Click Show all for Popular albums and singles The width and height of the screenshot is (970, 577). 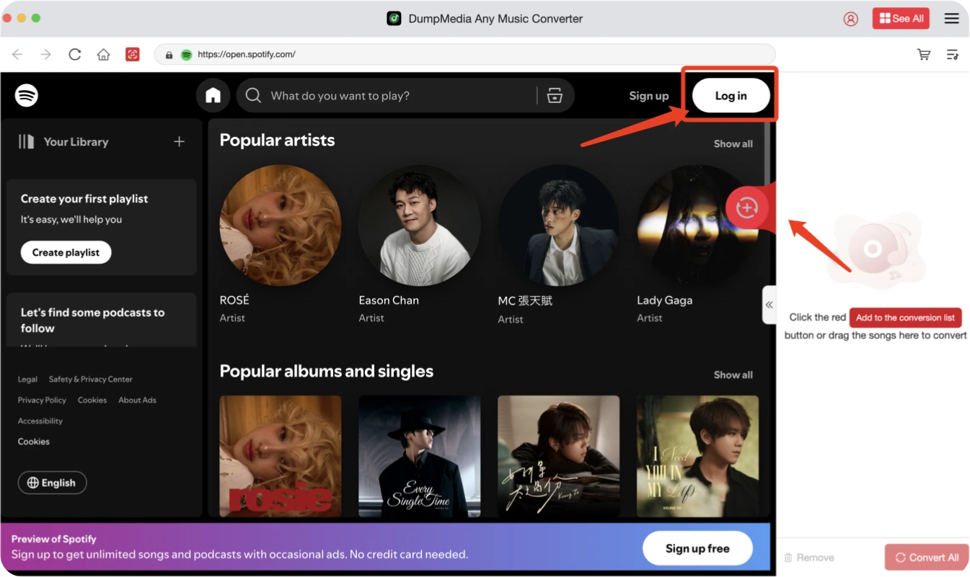tap(733, 375)
